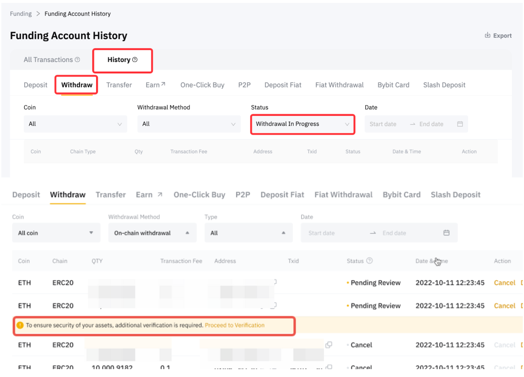Open the On-chain withdrawal method dropdown
This screenshot has width=524, height=377.
pyautogui.click(x=152, y=233)
